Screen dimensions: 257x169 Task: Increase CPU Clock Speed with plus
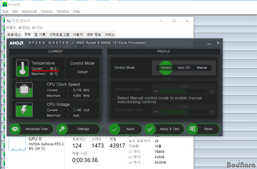pyautogui.click(x=212, y=91)
